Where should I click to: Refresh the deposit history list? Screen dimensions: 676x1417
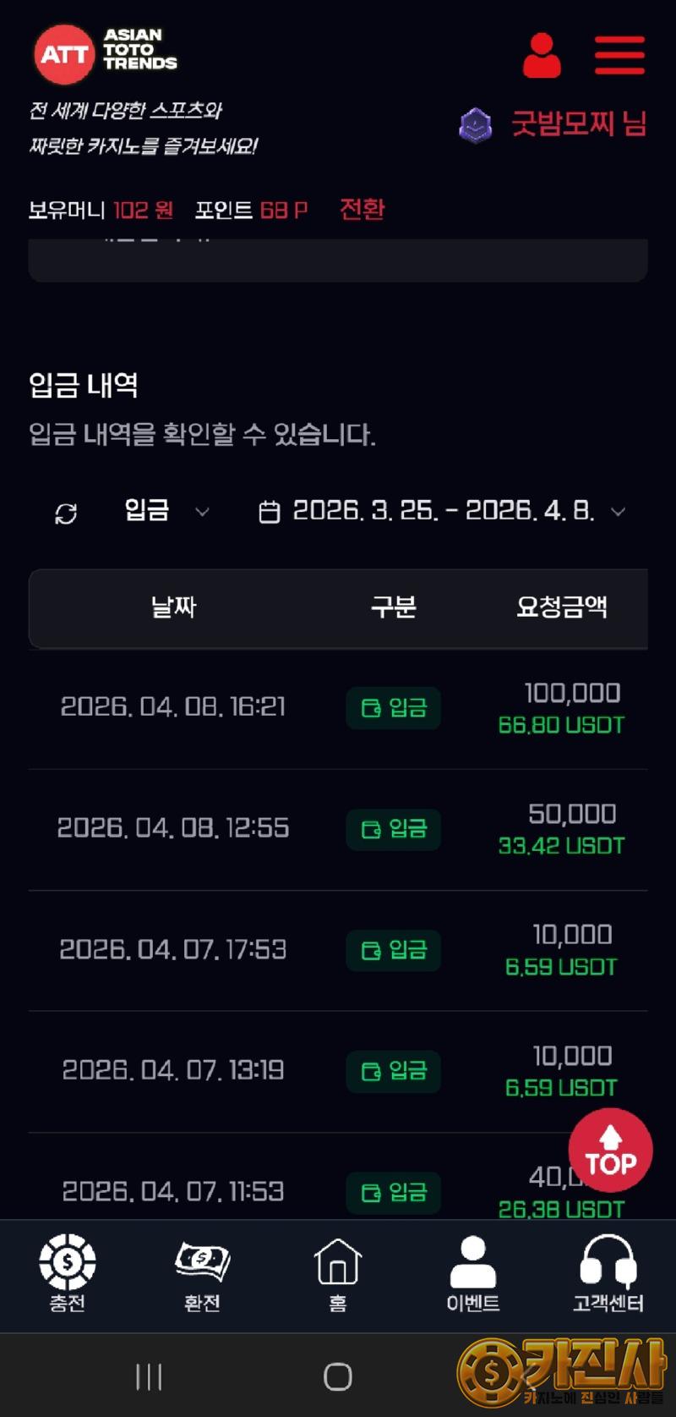click(x=66, y=513)
